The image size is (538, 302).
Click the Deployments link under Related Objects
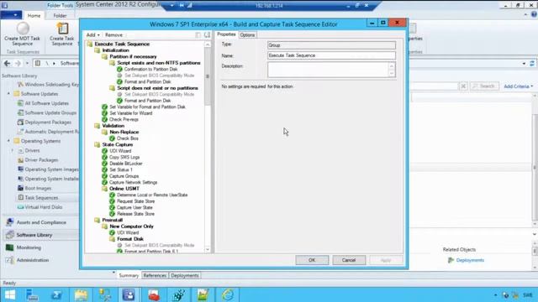coord(470,260)
